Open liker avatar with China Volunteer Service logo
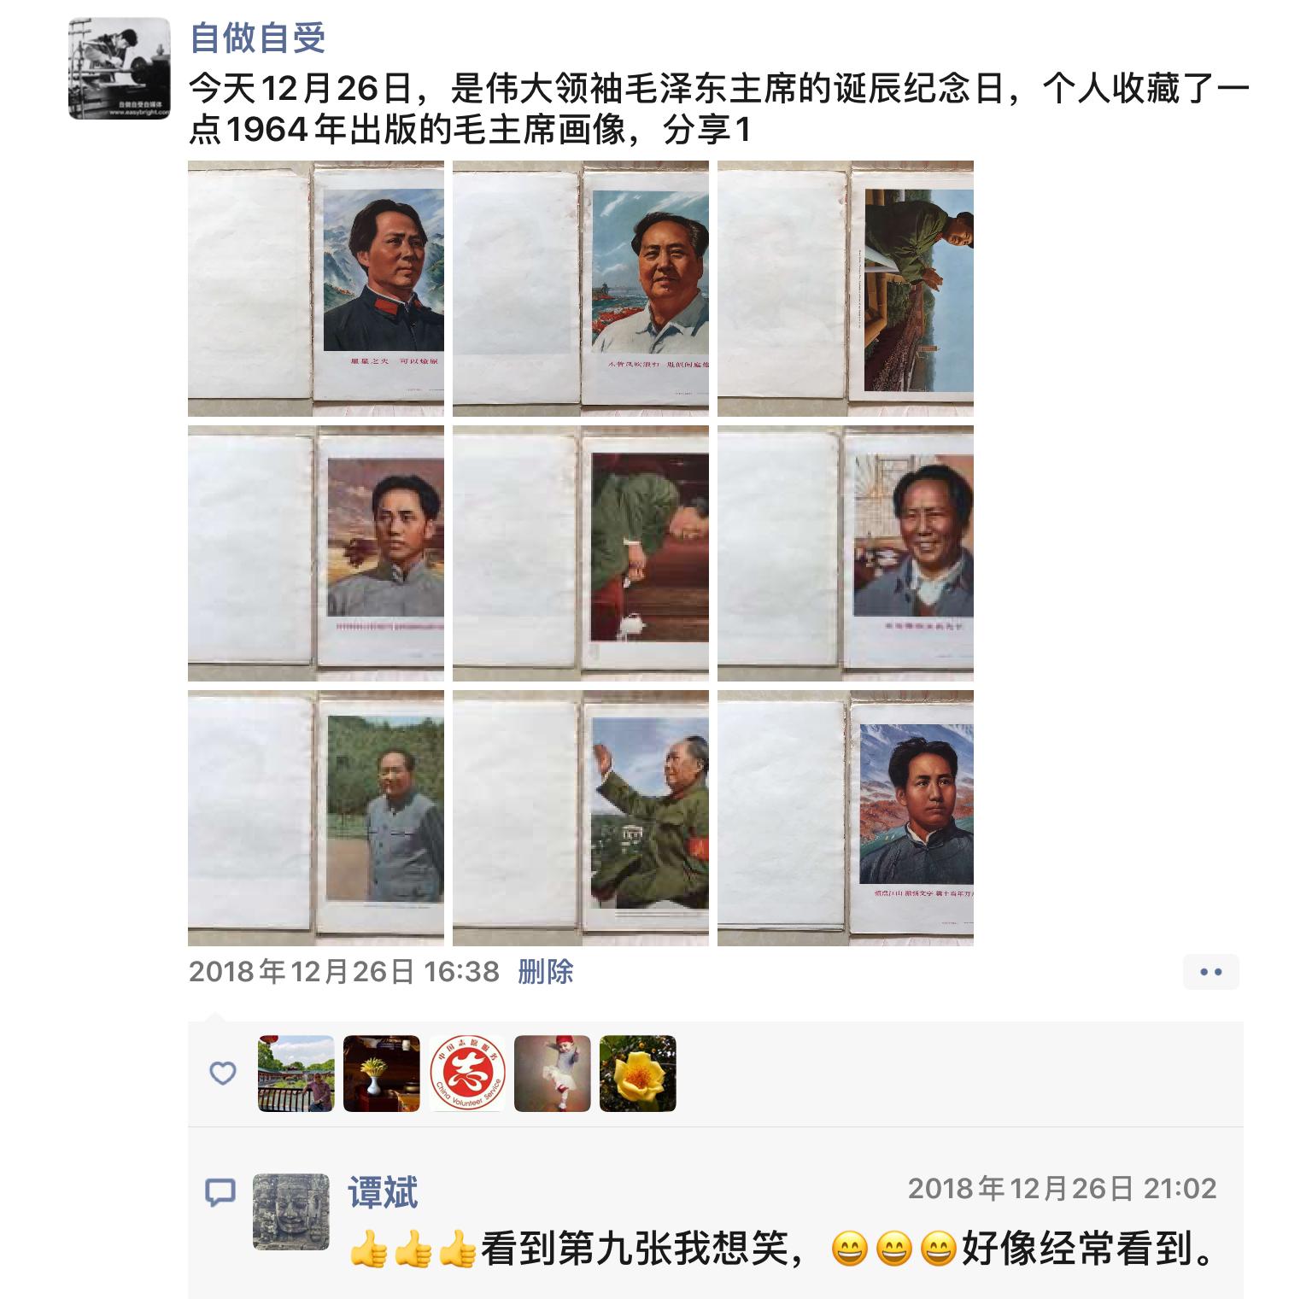The image size is (1312, 1299). coord(467,1074)
